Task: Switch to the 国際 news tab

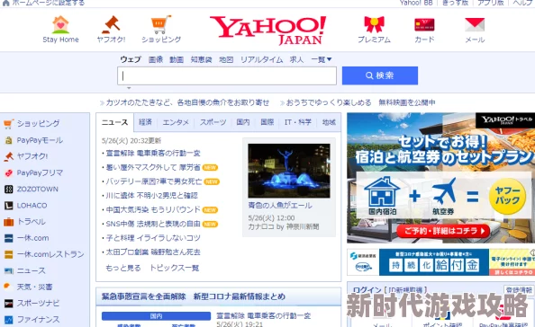Action: click(267, 122)
